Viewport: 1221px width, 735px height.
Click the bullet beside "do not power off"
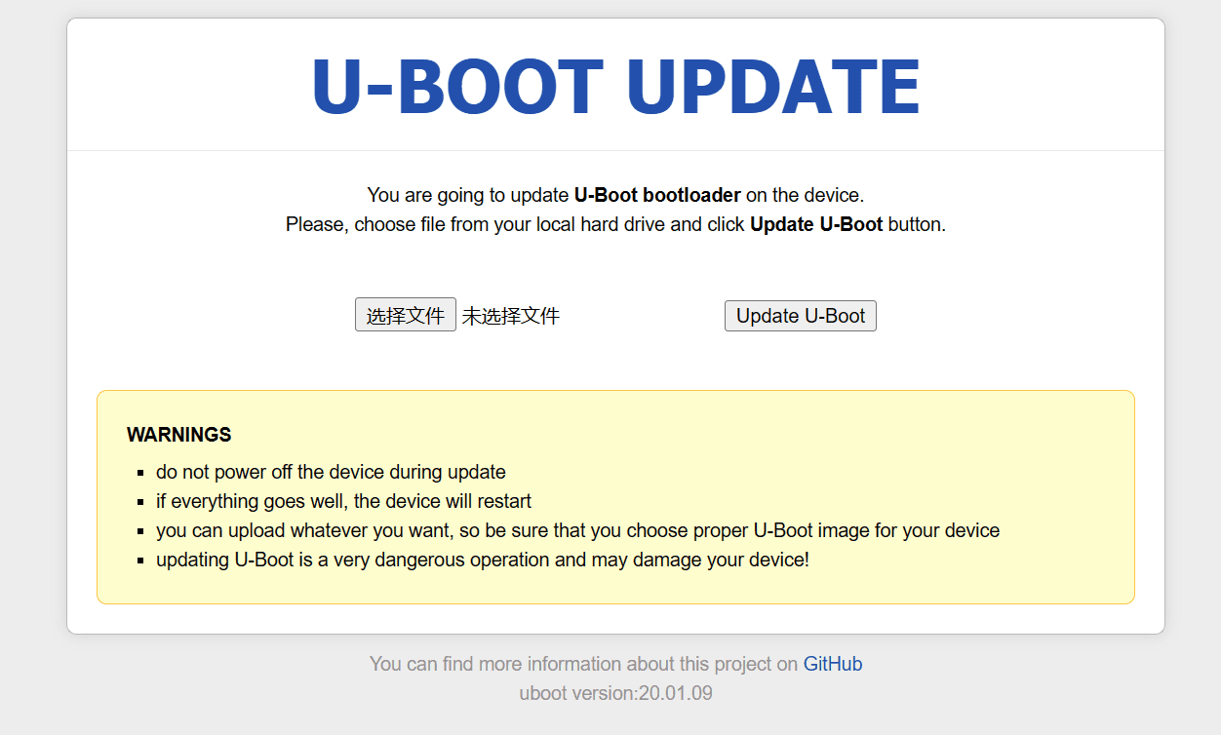pyautogui.click(x=141, y=474)
